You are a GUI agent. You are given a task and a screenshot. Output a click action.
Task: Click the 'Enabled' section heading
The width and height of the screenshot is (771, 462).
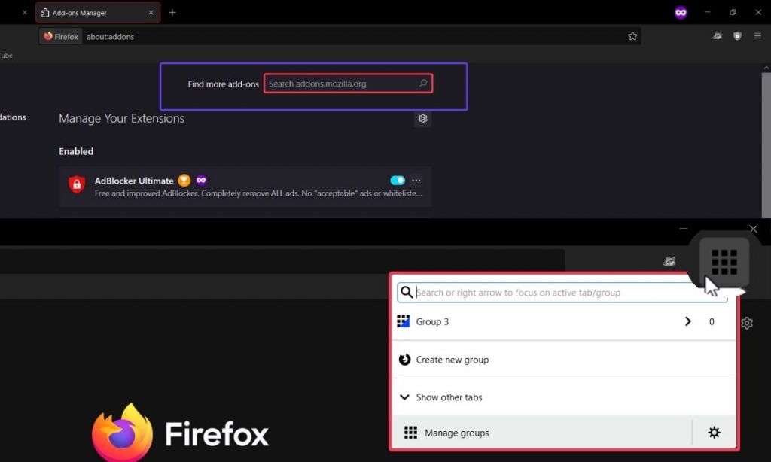76,151
